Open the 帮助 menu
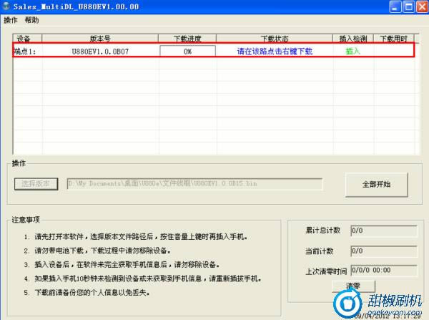The width and height of the screenshot is (429, 320). [x=32, y=20]
